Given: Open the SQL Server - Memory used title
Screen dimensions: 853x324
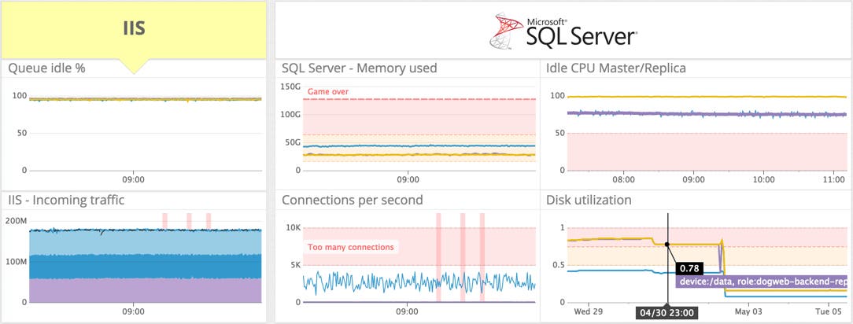Looking at the screenshot, I should (x=359, y=68).
